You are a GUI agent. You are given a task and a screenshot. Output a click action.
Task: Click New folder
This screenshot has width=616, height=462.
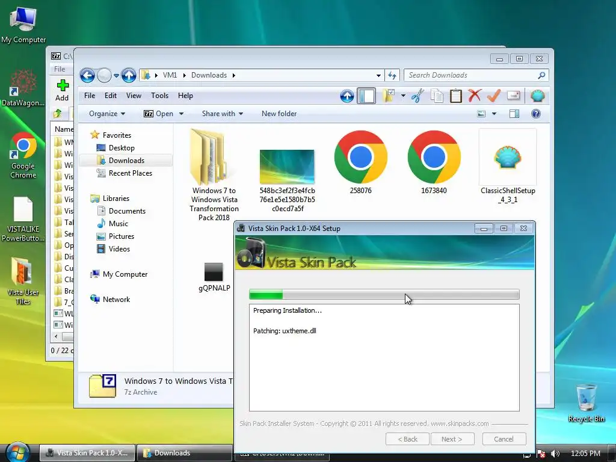279,114
